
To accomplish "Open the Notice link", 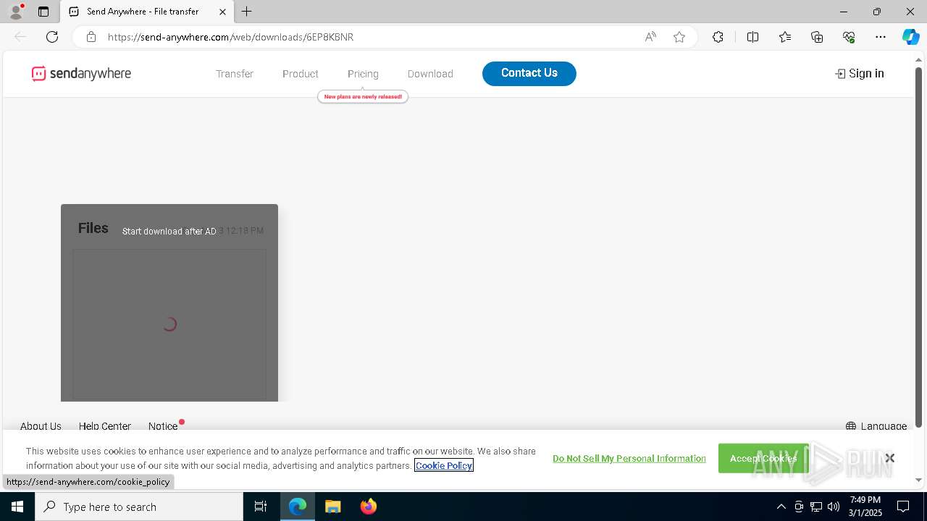I will 163,426.
